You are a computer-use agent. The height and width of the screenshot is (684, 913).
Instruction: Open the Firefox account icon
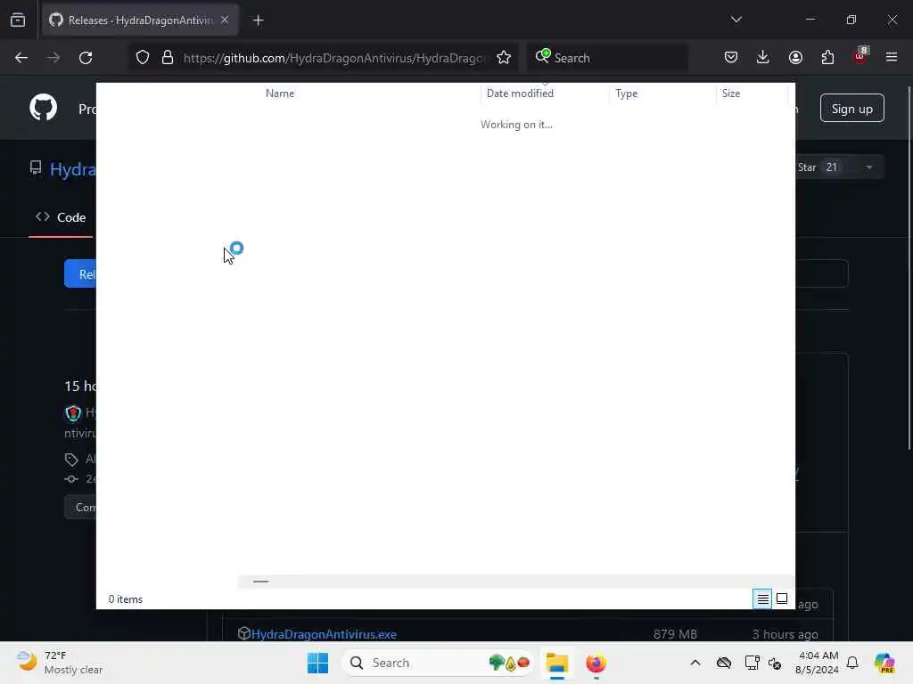click(x=795, y=57)
